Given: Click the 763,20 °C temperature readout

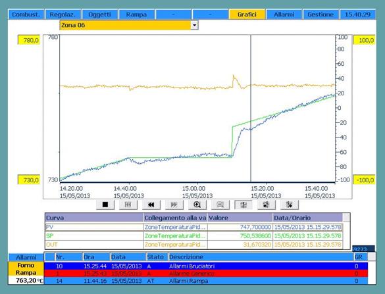Looking at the screenshot, I should tap(26, 280).
